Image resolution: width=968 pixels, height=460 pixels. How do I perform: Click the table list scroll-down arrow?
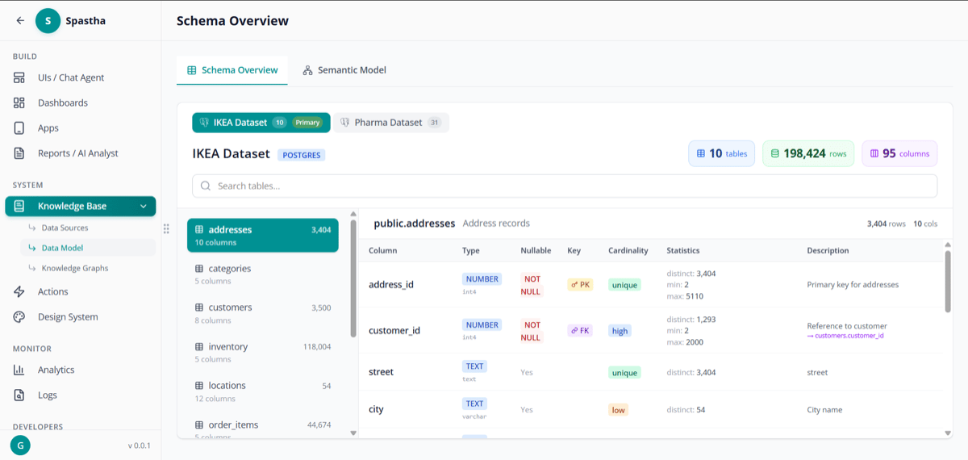tap(353, 433)
